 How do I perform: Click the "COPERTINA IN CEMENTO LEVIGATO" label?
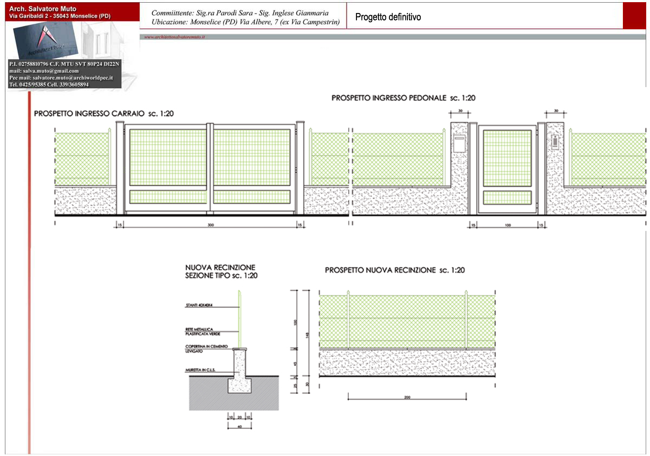(x=206, y=348)
